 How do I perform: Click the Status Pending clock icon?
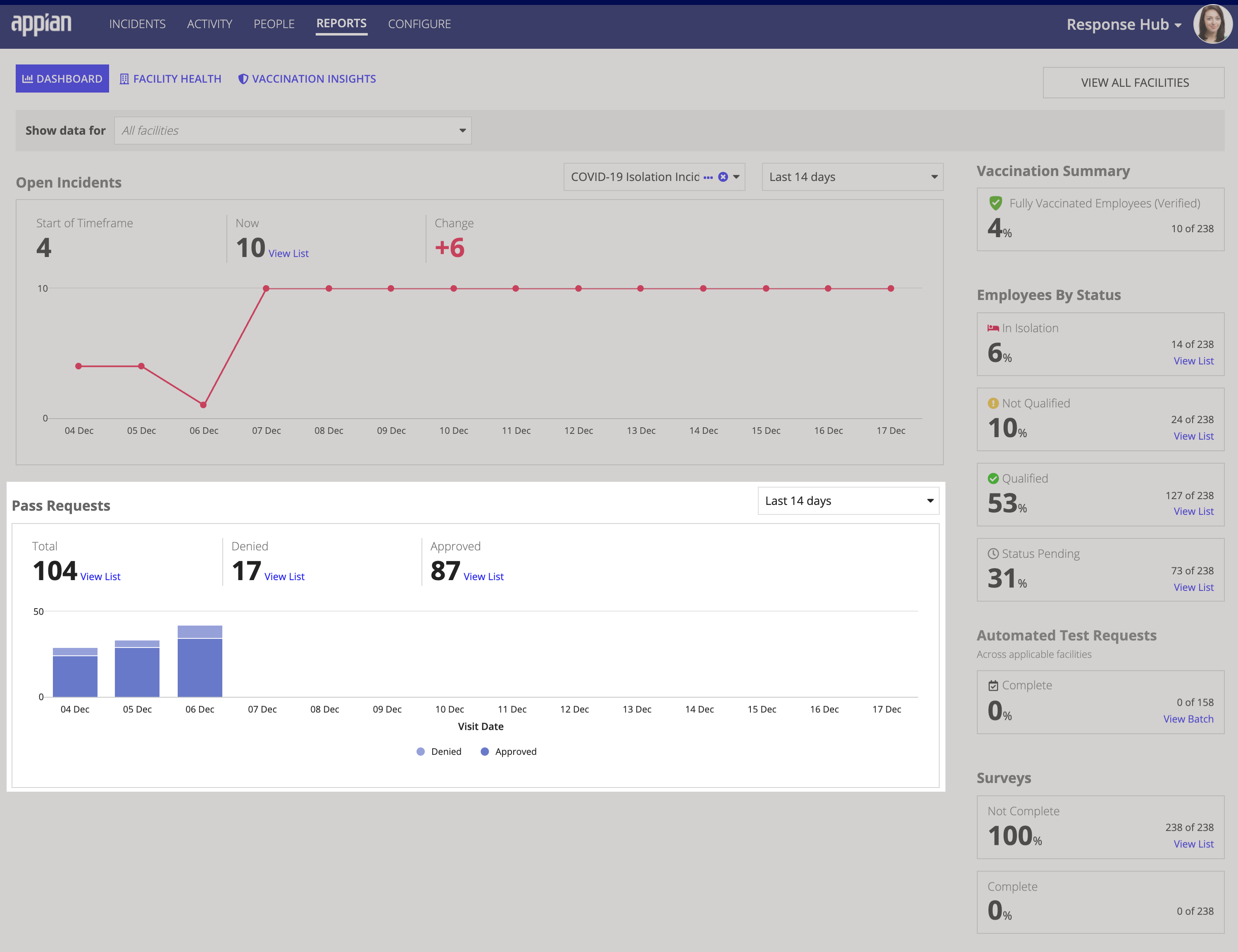click(x=993, y=554)
